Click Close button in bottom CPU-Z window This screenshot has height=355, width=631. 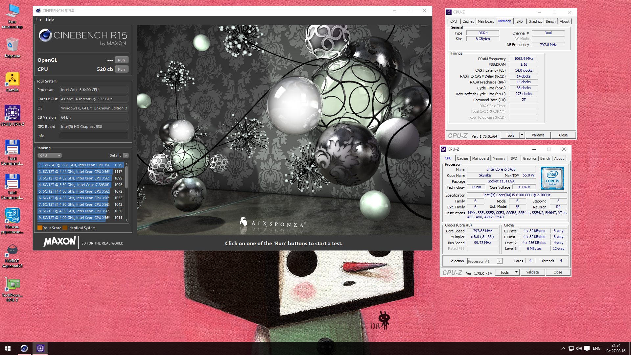pyautogui.click(x=558, y=272)
